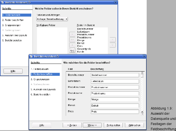Select '5. Auswahl des Layouts' in back window
This screenshot has width=176, height=131.
[15, 35]
